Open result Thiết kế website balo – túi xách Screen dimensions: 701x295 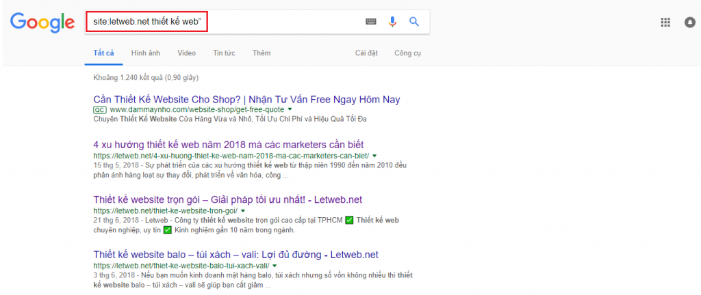click(x=236, y=255)
